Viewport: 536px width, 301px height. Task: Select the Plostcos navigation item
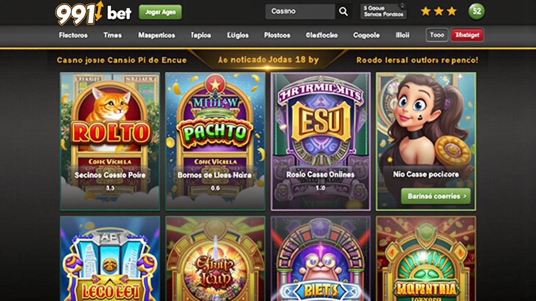pos(277,36)
